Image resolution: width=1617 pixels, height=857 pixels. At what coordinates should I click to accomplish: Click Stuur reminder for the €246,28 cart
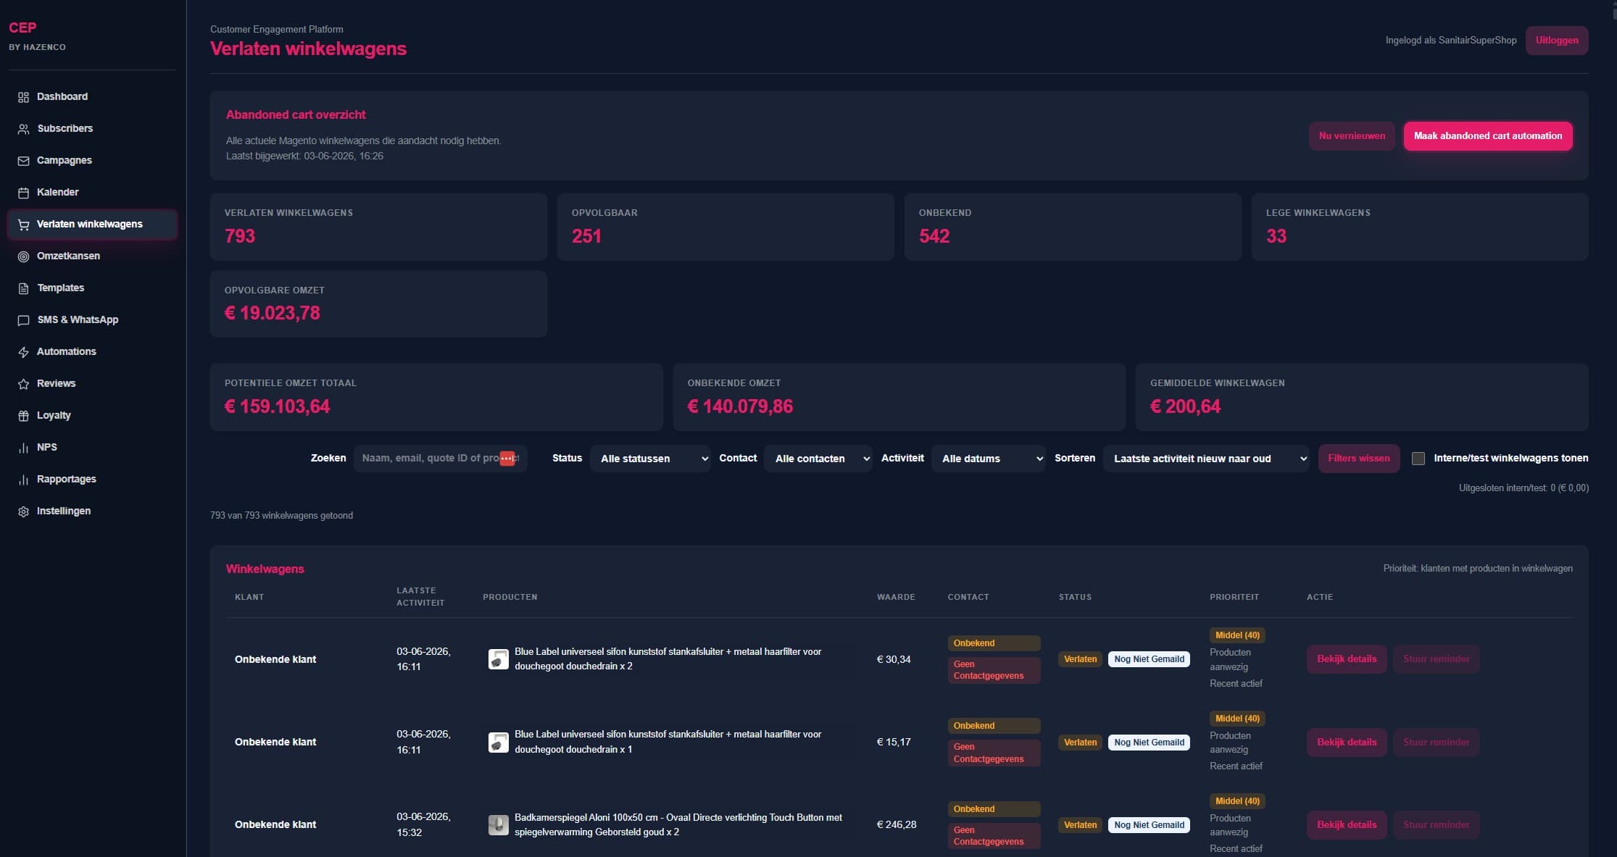(x=1437, y=825)
